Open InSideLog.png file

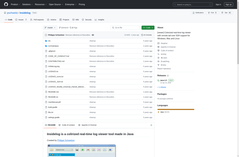point(54,66)
